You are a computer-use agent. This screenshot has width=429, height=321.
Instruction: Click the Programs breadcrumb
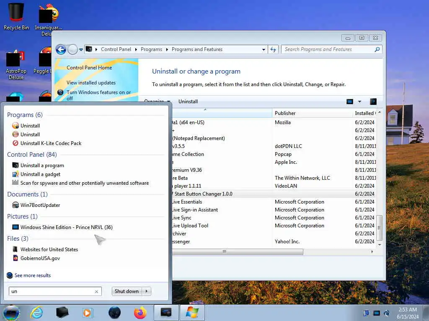[151, 49]
